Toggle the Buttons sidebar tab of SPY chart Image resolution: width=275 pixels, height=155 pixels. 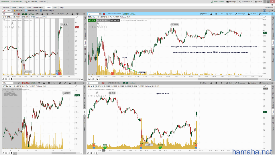click(x=84, y=104)
